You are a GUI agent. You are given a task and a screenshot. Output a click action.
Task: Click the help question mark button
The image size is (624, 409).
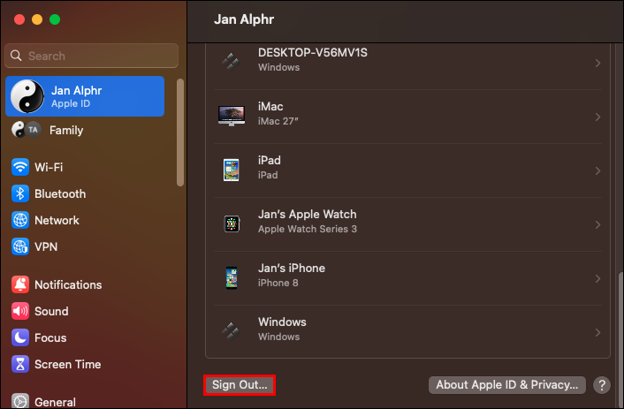(601, 385)
